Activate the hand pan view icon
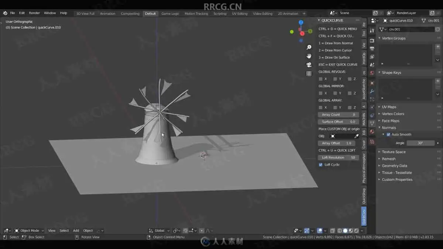 tap(309, 56)
